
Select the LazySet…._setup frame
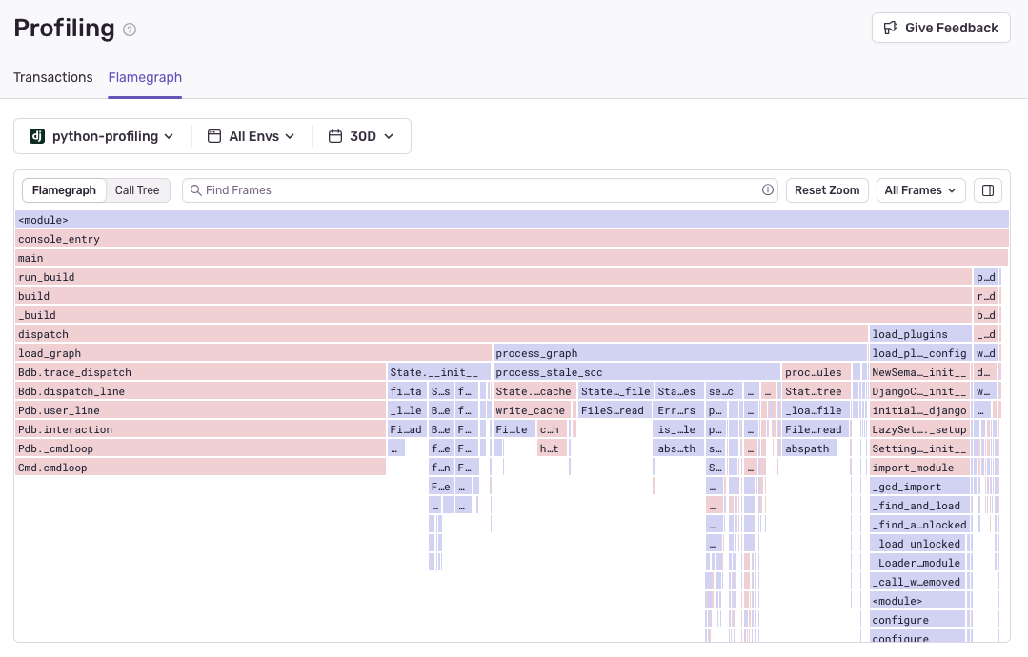coord(919,428)
